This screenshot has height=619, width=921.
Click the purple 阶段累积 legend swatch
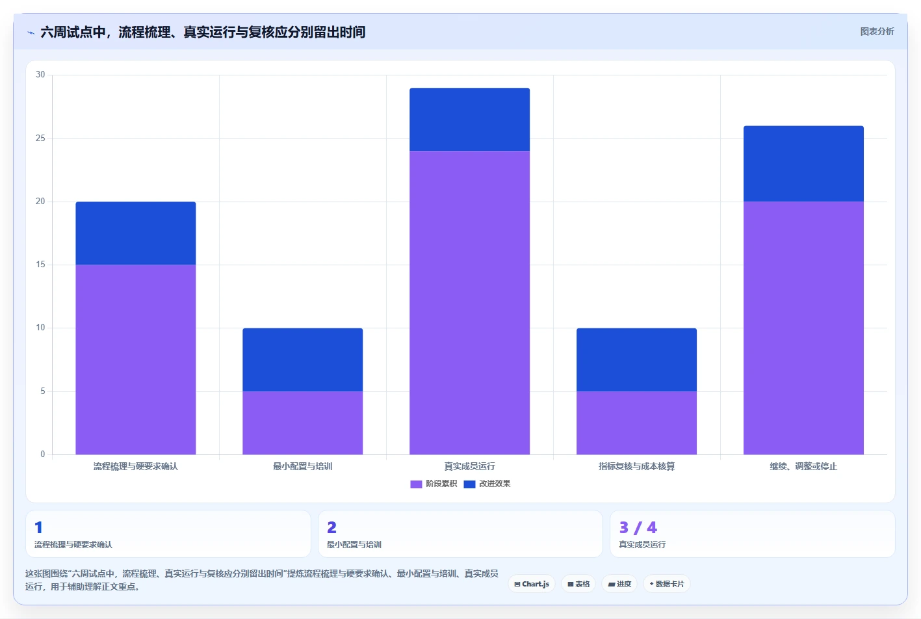pyautogui.click(x=416, y=484)
